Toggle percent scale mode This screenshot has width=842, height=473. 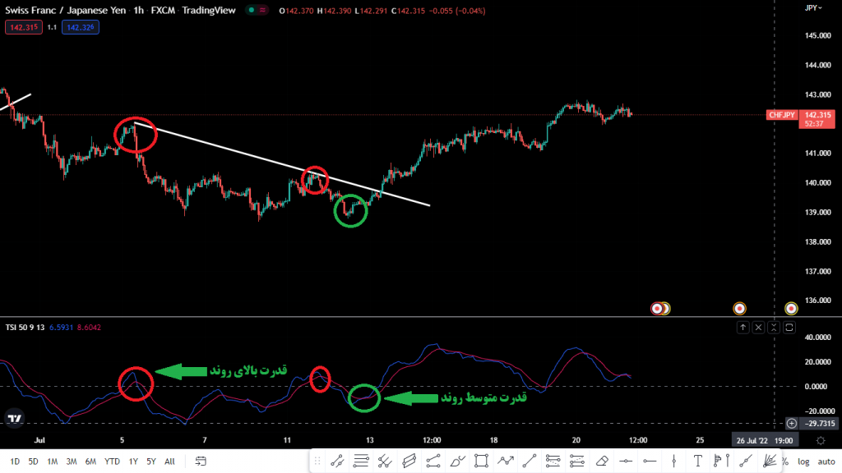click(785, 462)
